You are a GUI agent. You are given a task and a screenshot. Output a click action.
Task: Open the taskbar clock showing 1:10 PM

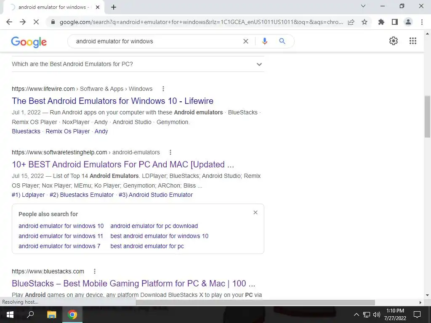click(395, 315)
